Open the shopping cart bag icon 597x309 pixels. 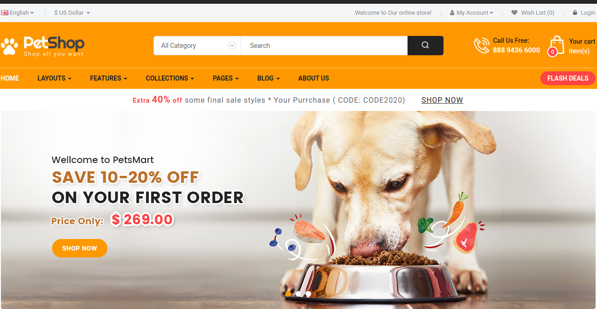[556, 46]
